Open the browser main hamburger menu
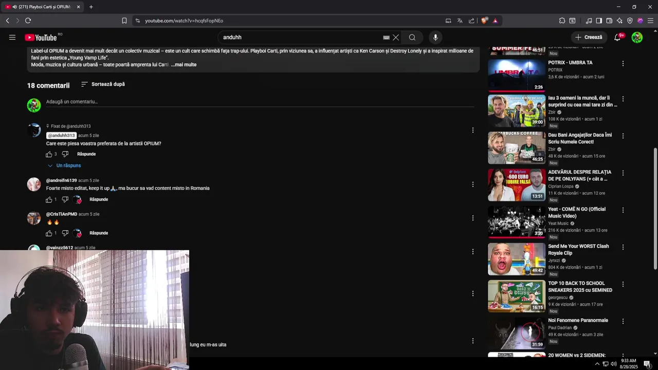The height and width of the screenshot is (370, 658). click(650, 21)
